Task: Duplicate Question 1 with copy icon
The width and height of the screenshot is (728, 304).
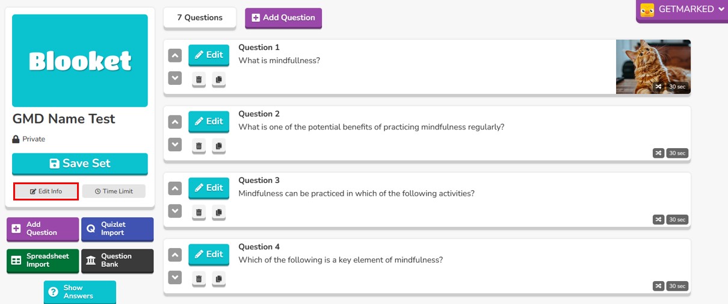Action: point(218,79)
